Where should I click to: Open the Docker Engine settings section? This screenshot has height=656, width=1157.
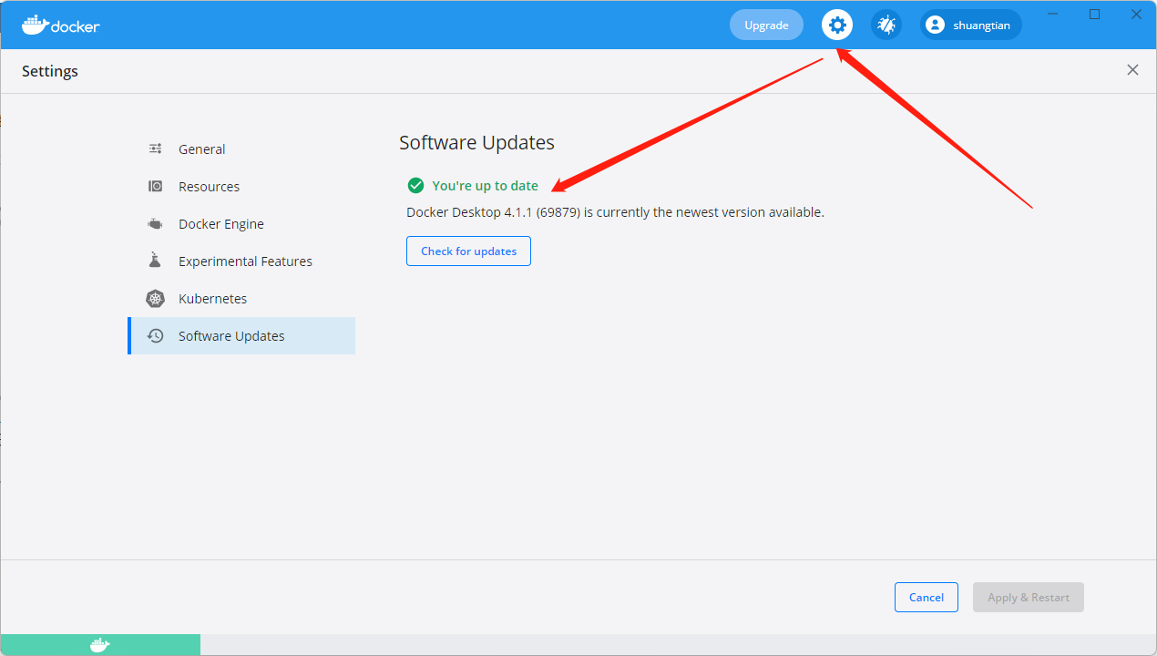tap(241, 223)
